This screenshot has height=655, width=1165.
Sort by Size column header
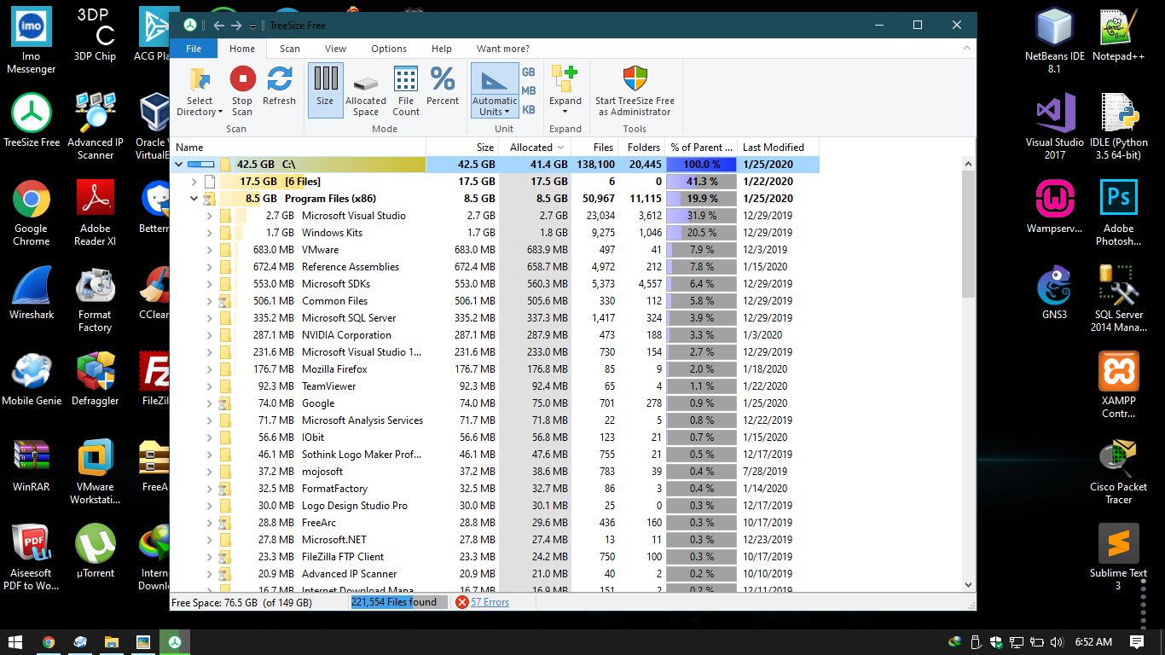[x=462, y=147]
